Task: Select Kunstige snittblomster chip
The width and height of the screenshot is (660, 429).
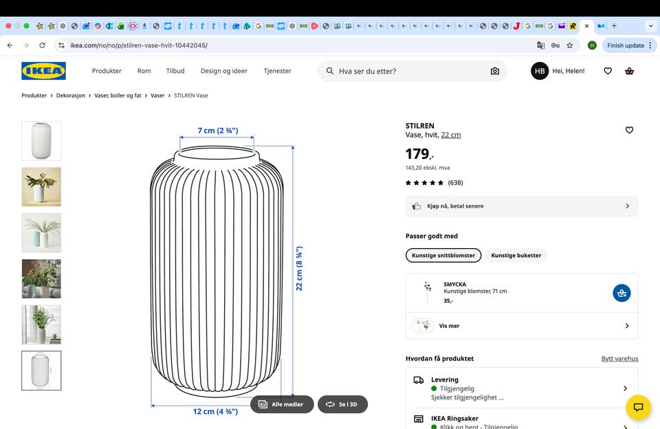Action: pos(443,255)
